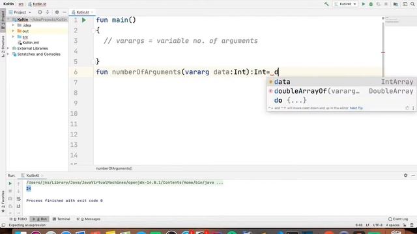Open the Terminal tool window tab
This screenshot has width=417, height=234.
click(61, 219)
